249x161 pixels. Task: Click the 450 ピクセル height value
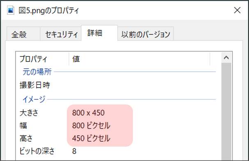91,138
